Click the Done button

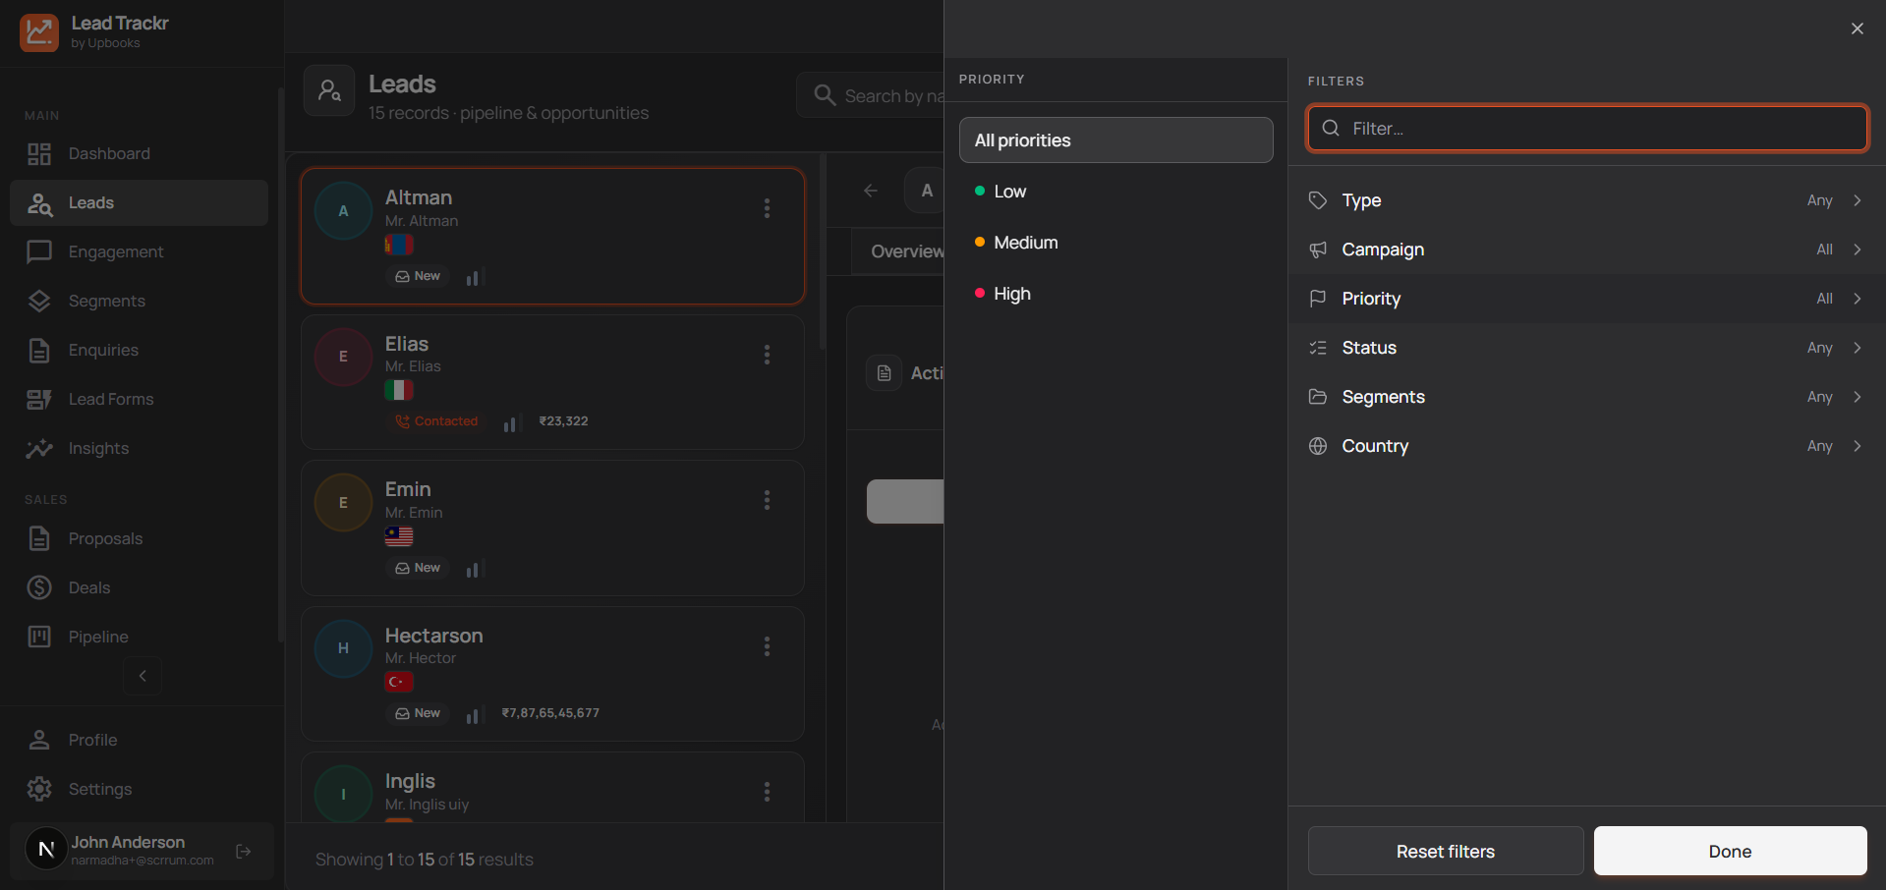coord(1730,852)
